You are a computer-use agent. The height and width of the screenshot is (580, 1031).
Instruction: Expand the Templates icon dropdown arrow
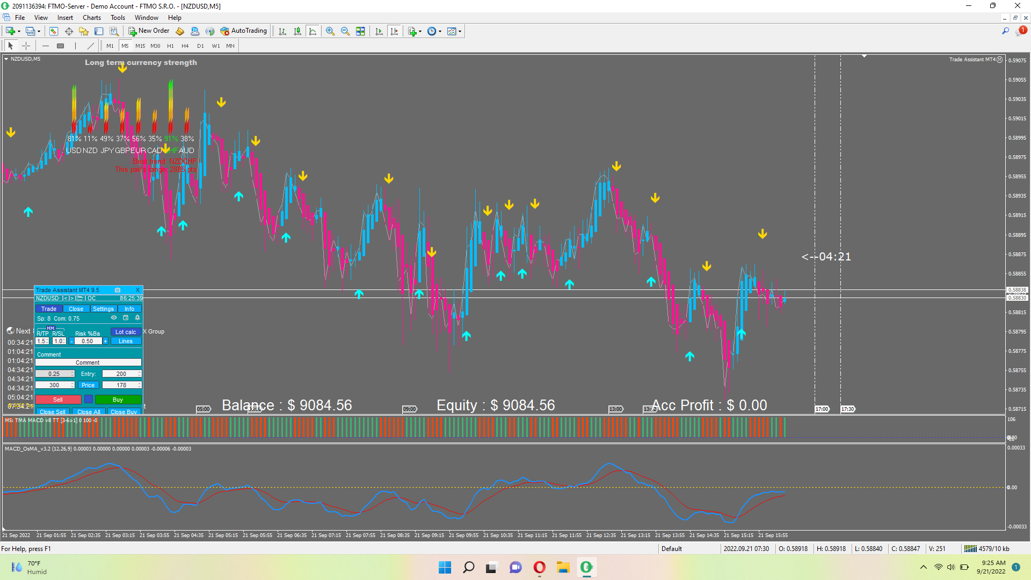pos(460,31)
